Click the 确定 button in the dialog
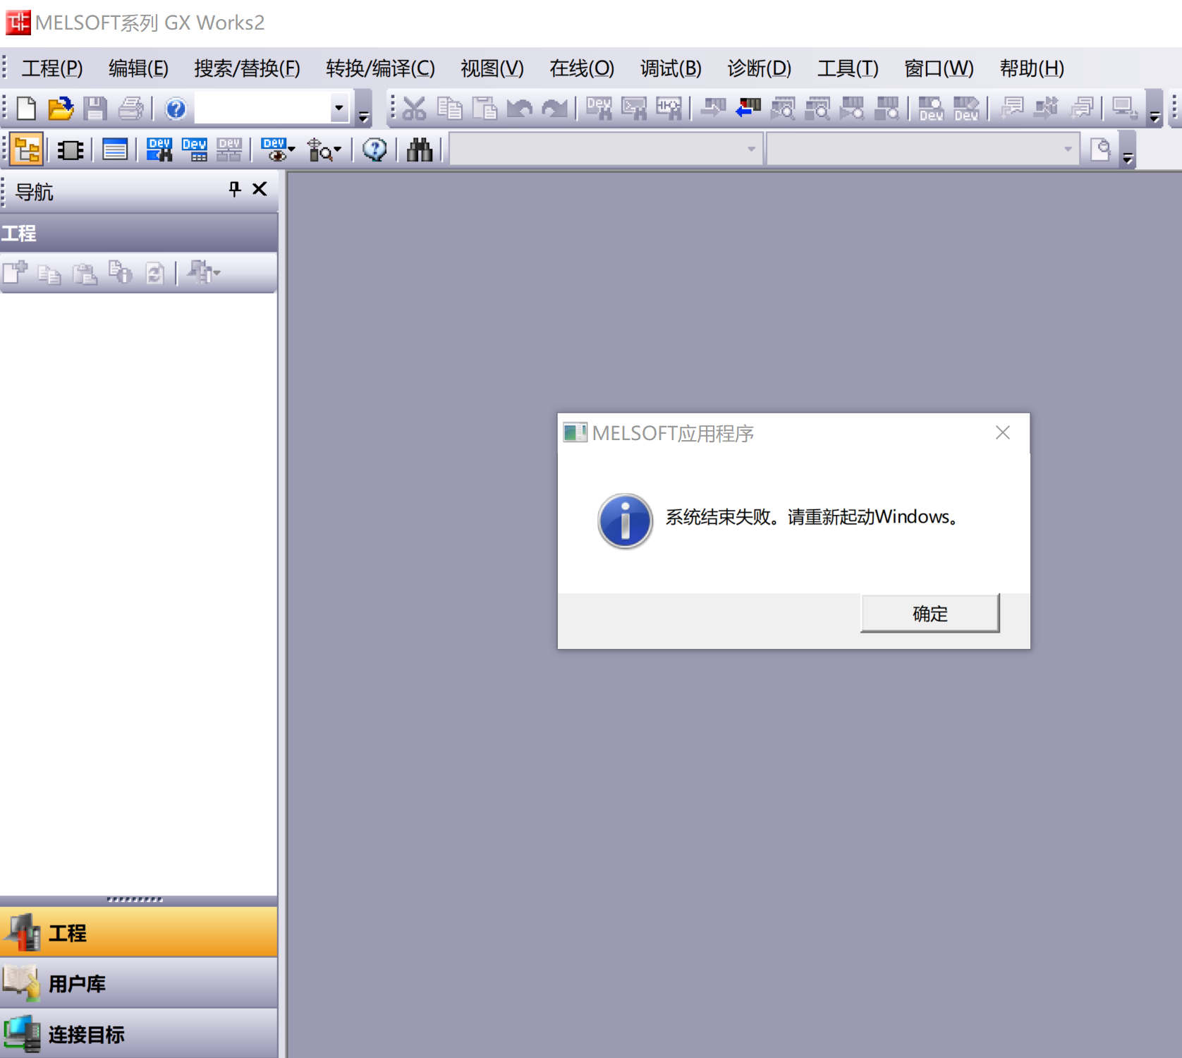 click(930, 614)
